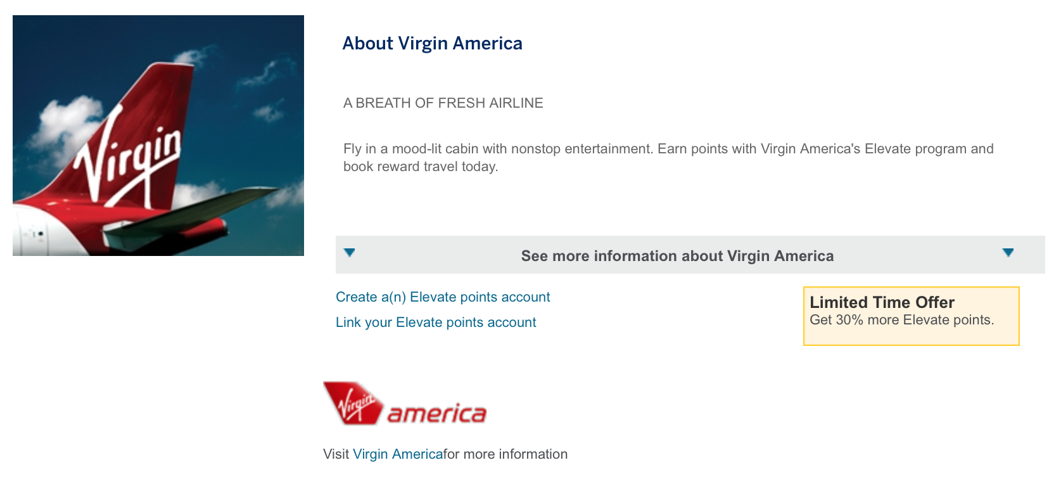
Task: Open Link your Elevate points account
Action: click(x=436, y=323)
